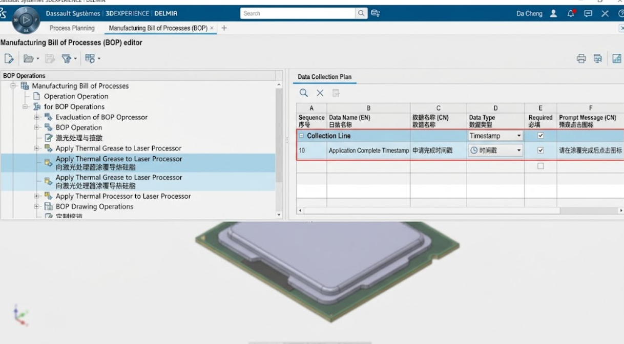Click into the top Search field
The image size is (624, 344).
tap(298, 13)
